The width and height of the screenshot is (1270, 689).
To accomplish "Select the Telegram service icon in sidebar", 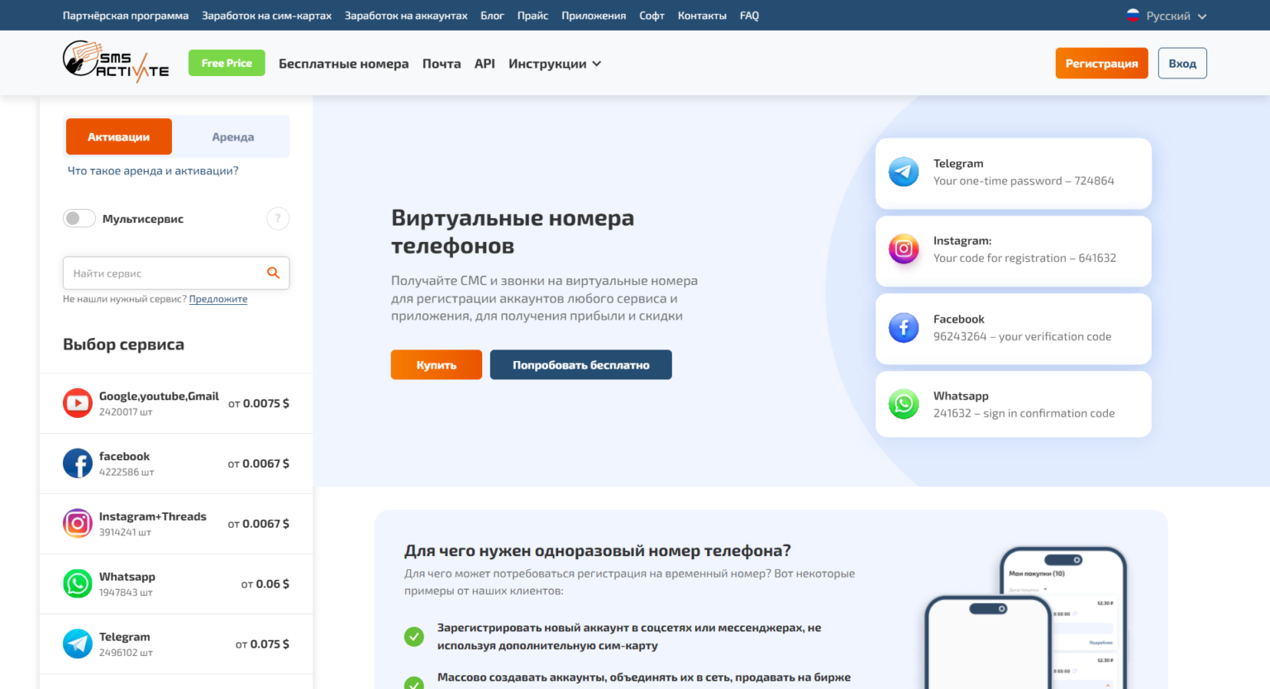I will [77, 644].
